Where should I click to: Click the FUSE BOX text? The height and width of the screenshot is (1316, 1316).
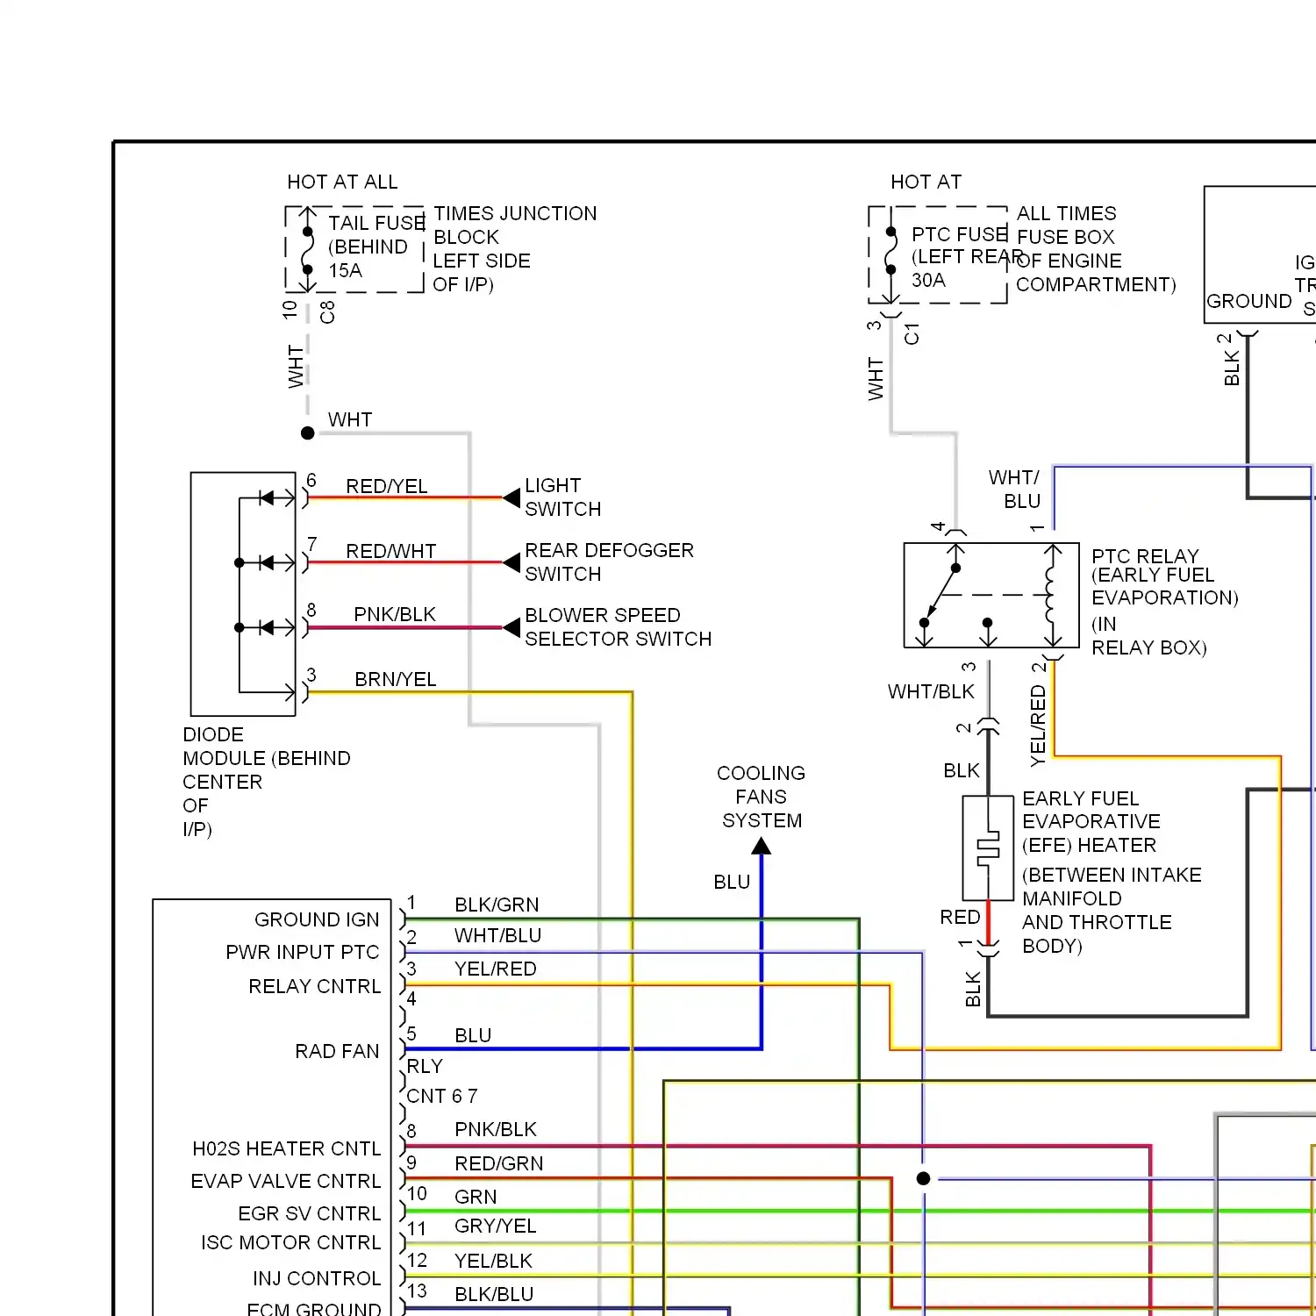click(x=1065, y=237)
